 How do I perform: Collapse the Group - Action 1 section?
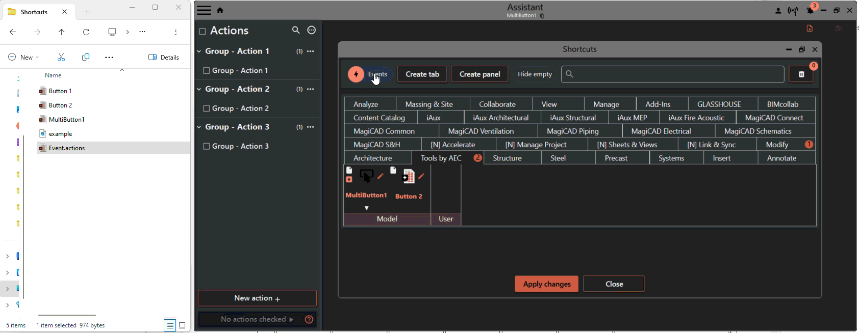tap(199, 51)
